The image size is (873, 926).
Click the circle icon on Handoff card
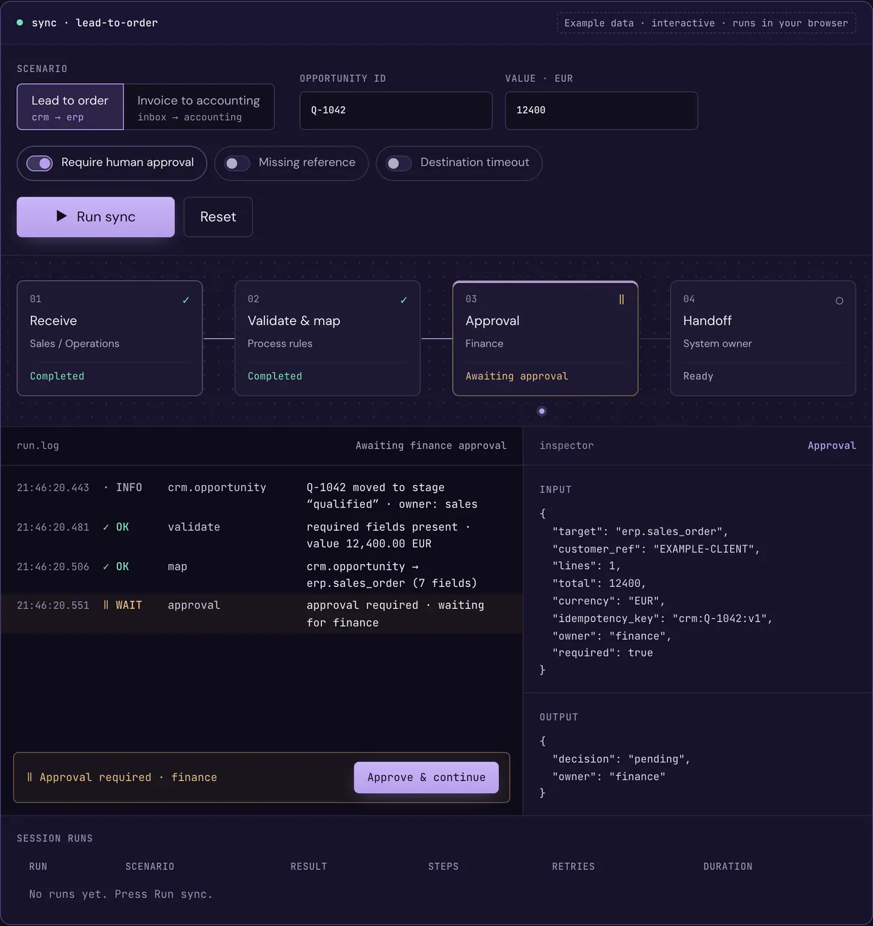pos(839,301)
